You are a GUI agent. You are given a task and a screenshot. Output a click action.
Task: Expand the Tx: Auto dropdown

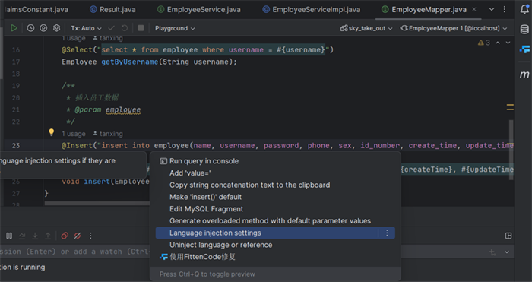(x=86, y=28)
